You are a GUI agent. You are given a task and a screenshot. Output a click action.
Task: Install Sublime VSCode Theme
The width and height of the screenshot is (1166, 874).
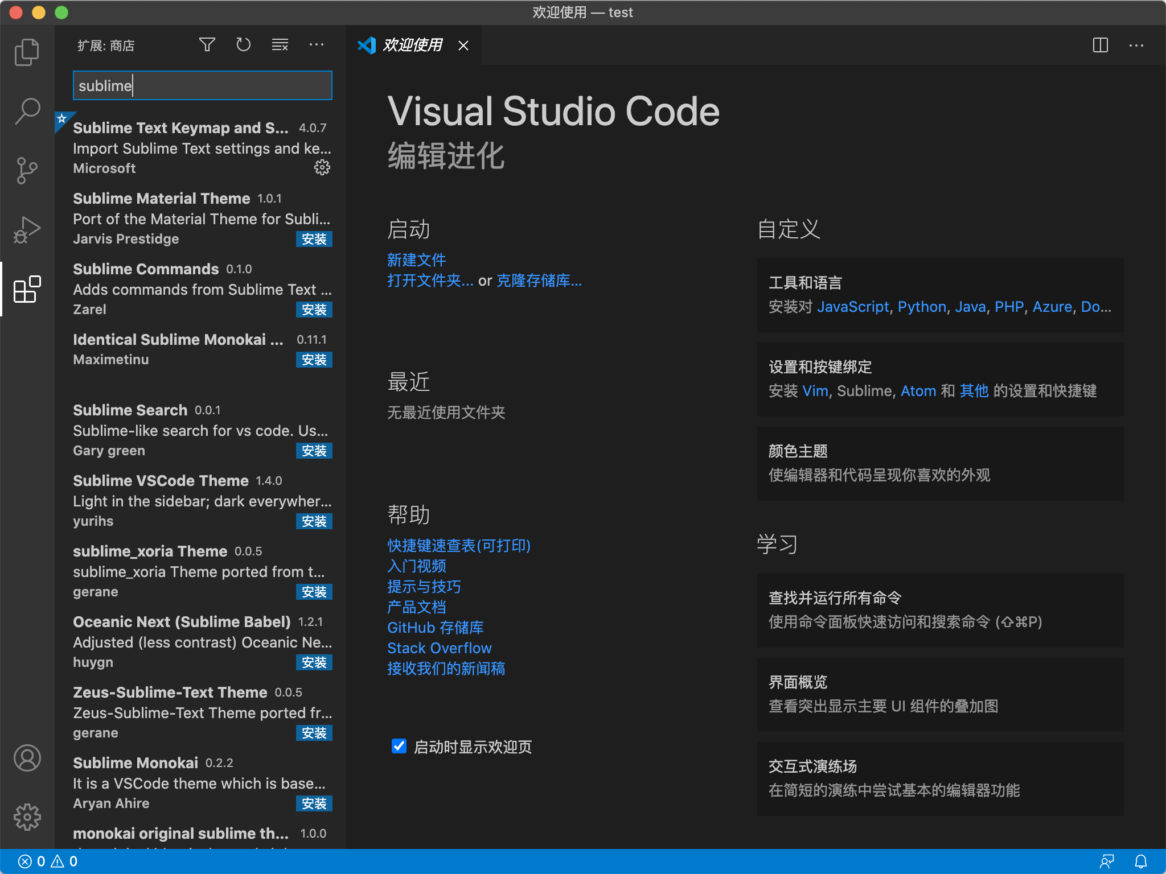tap(314, 521)
